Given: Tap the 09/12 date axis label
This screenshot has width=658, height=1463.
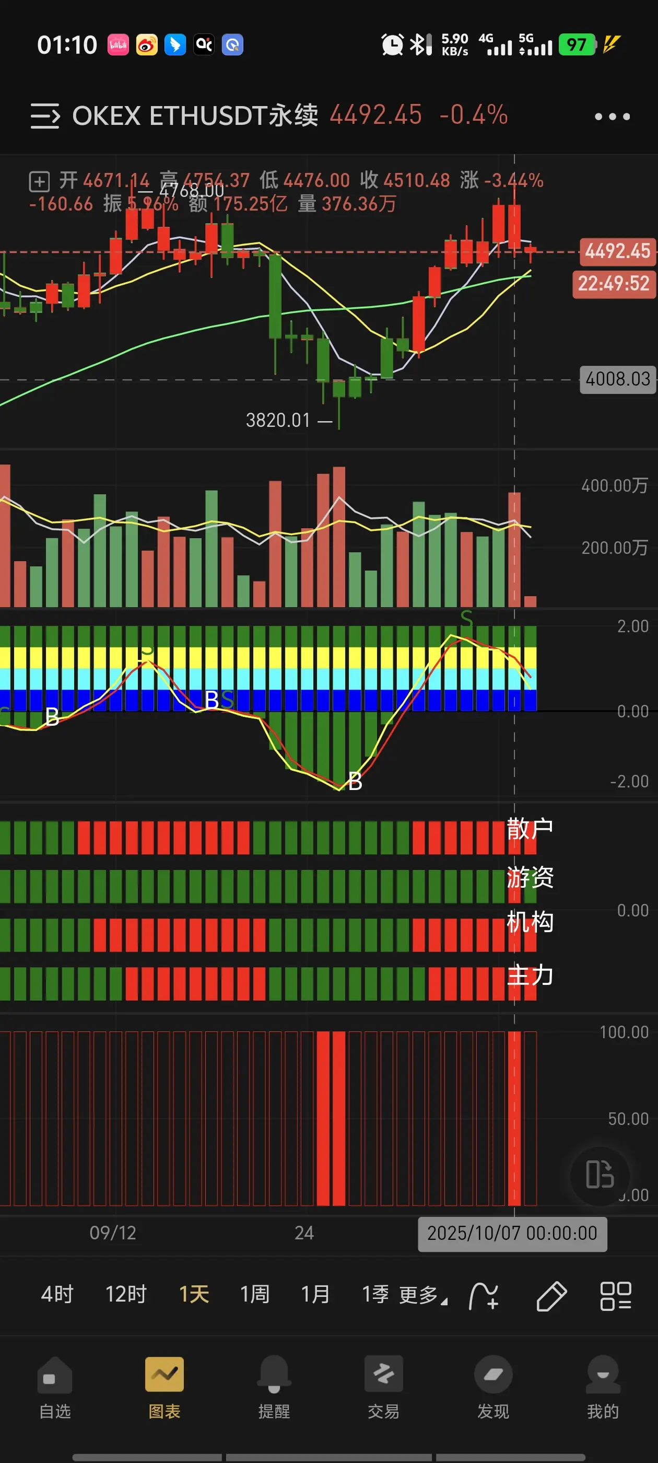Looking at the screenshot, I should point(113,1233).
